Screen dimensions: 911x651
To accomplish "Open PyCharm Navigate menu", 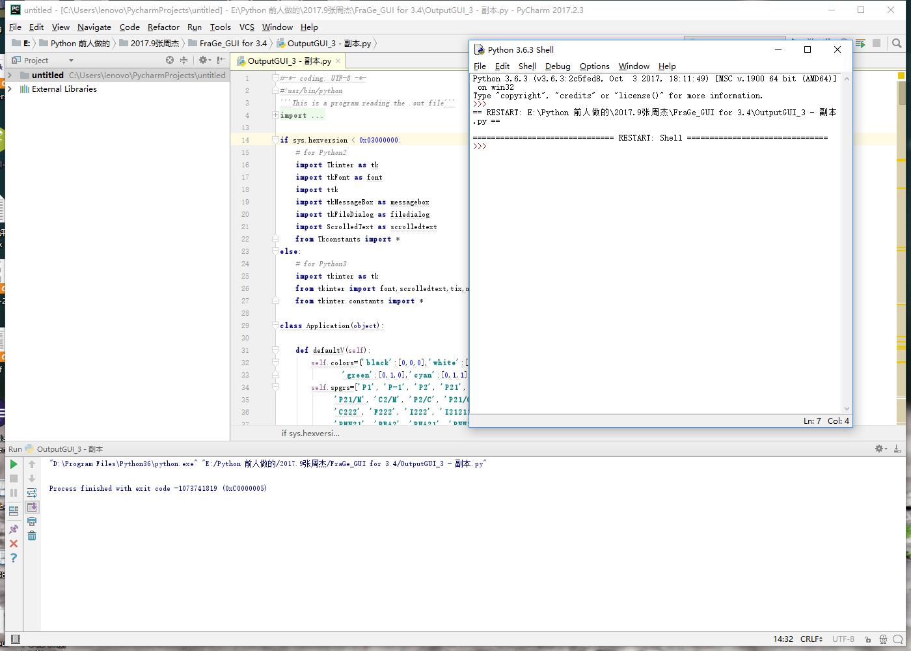I will 94,27.
